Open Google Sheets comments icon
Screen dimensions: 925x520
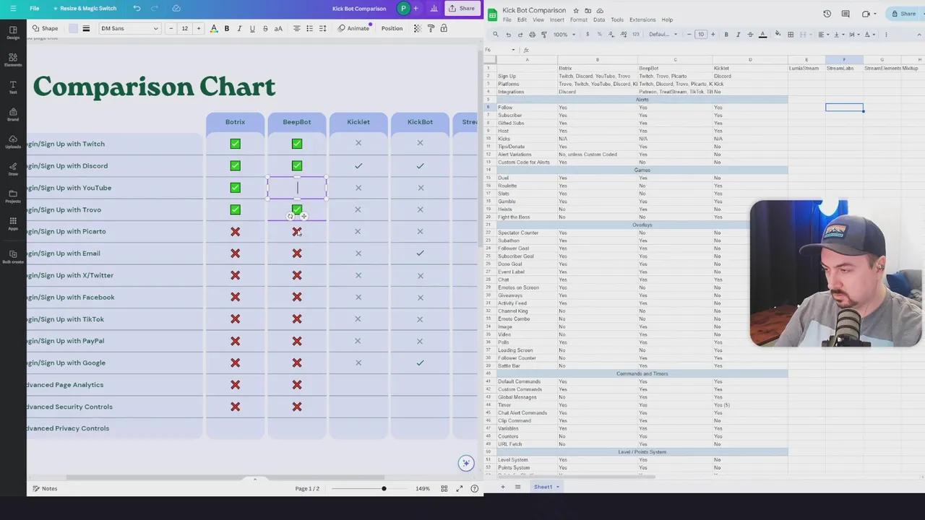pos(846,14)
